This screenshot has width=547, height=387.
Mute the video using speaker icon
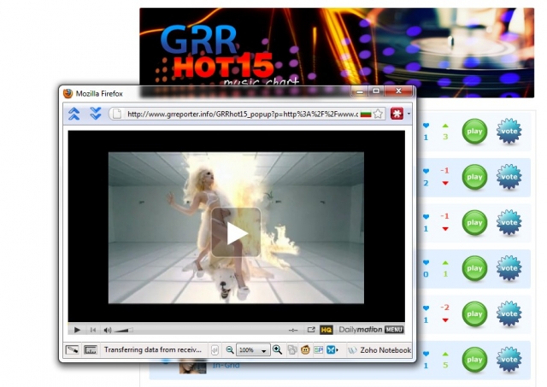[x=108, y=330]
